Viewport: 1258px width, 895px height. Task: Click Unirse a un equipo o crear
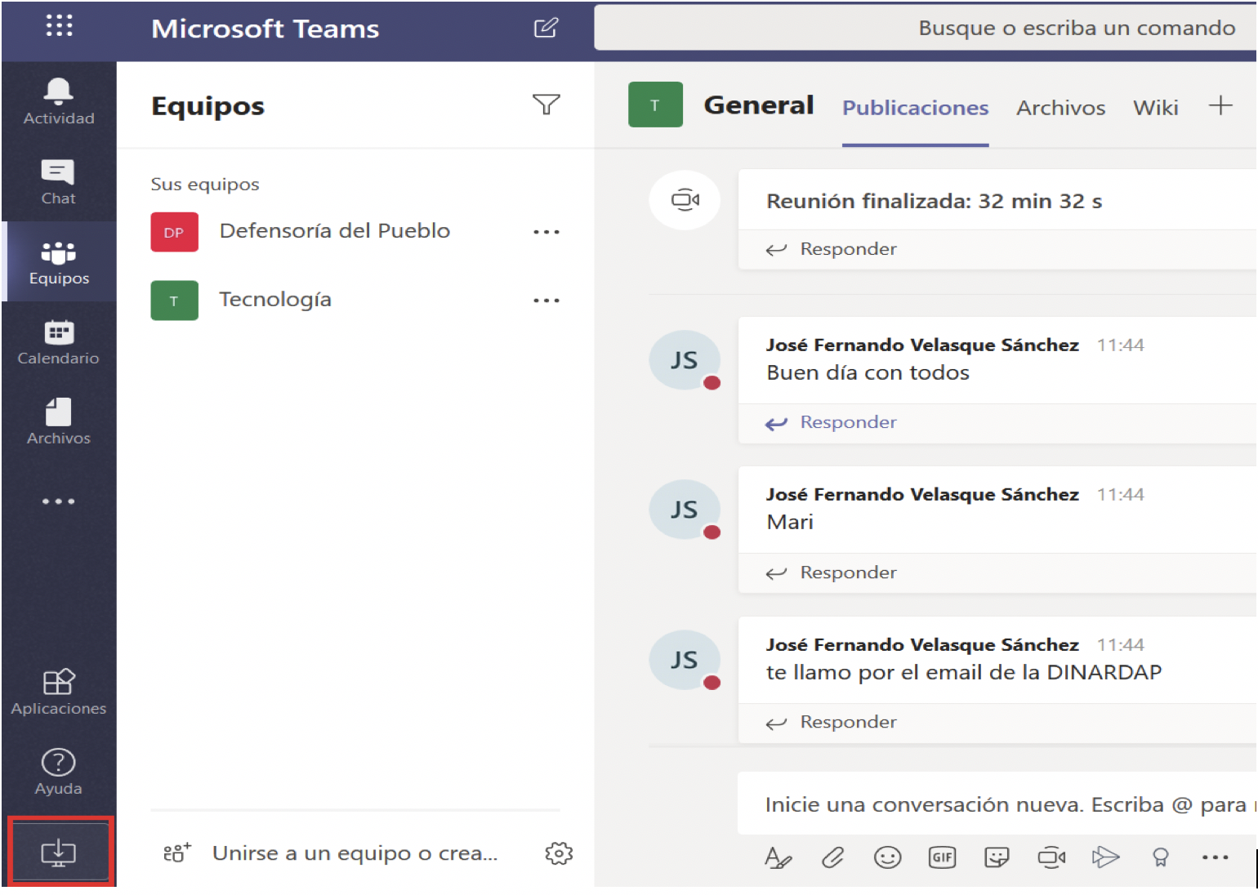pyautogui.click(x=331, y=853)
